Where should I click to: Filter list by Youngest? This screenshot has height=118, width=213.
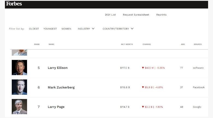[x=50, y=29]
